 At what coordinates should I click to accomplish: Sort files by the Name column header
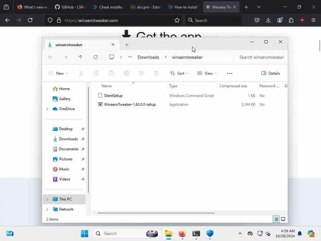tap(107, 86)
